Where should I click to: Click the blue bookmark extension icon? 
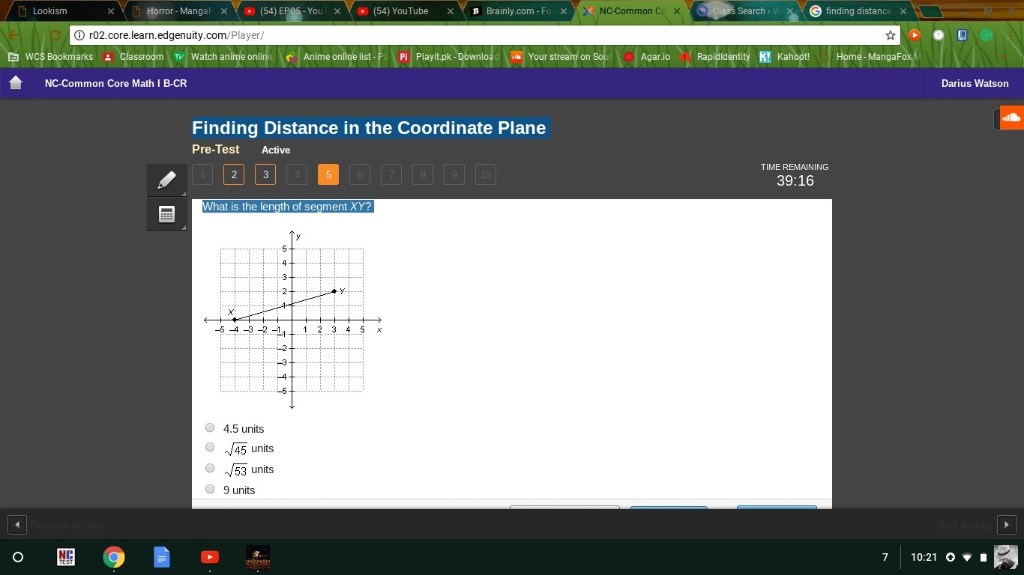(963, 35)
